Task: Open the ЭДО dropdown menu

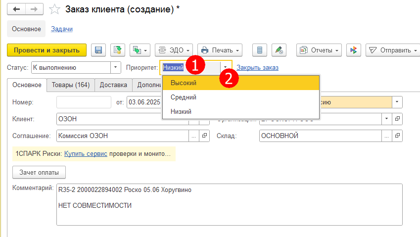Action: [x=174, y=50]
